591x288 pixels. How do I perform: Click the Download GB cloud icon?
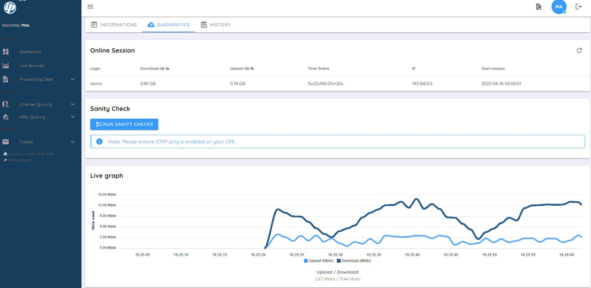tap(168, 69)
